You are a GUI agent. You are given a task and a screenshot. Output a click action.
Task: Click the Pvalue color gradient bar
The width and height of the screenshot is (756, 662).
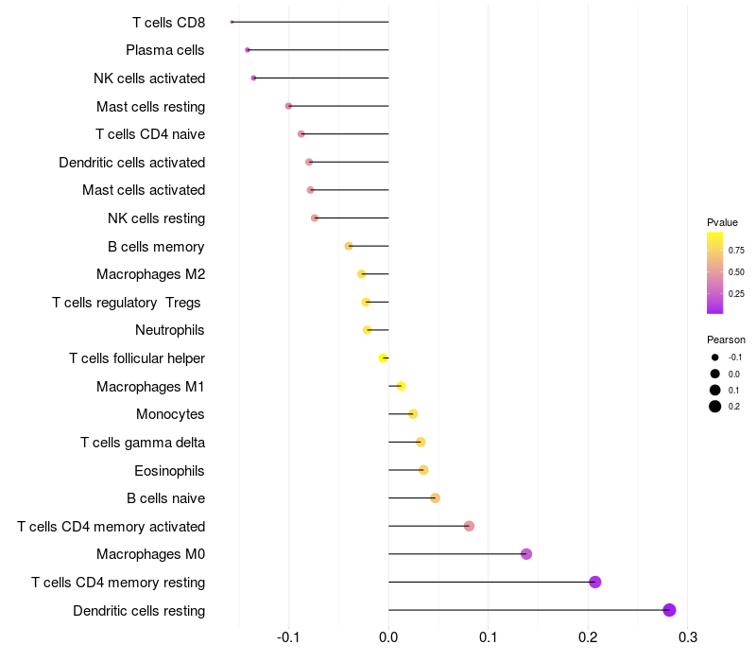[x=715, y=272]
